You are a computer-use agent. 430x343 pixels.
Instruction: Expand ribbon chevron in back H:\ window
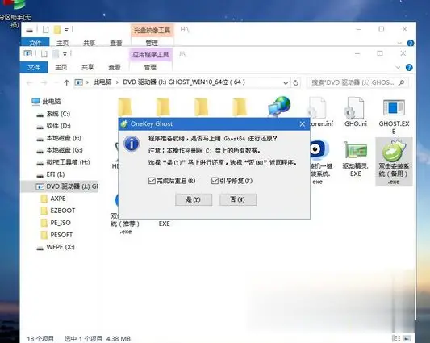(399, 43)
